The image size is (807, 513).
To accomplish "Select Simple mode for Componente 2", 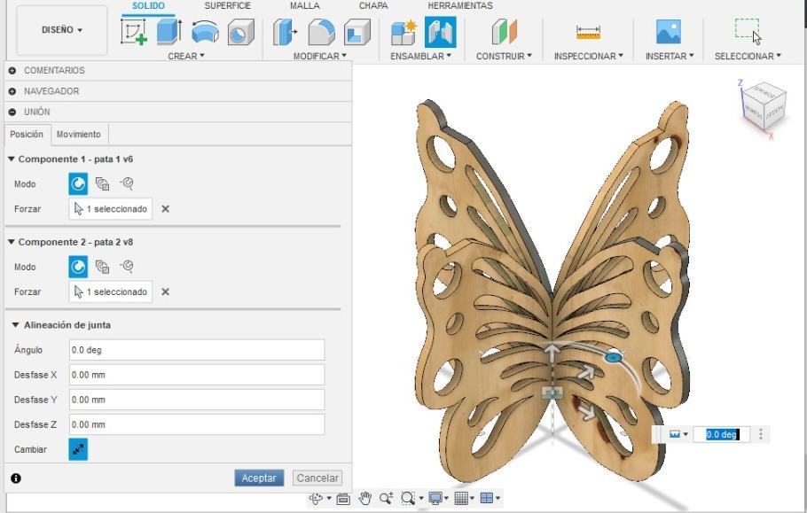I will click(x=78, y=267).
